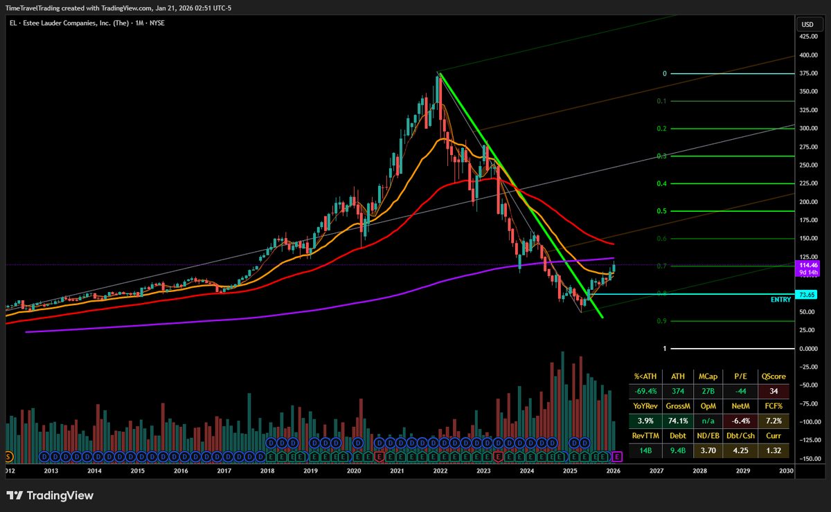Viewport: 831px width, 512px height.
Task: Click the 114.46 current price label
Action: tap(807, 265)
